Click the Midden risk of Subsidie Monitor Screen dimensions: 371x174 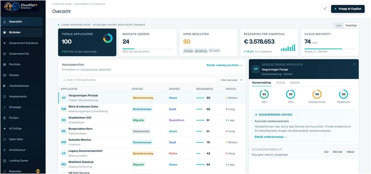coord(232,142)
